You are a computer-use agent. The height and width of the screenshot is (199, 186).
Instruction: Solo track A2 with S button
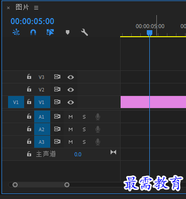click(x=84, y=129)
